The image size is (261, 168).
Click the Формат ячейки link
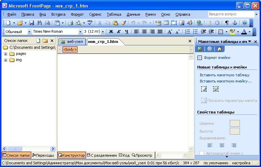pos(217,58)
